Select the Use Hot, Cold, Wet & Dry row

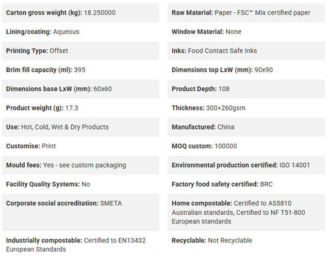coord(80,127)
